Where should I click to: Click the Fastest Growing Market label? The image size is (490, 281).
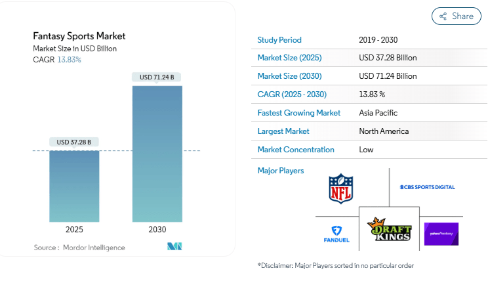(298, 113)
